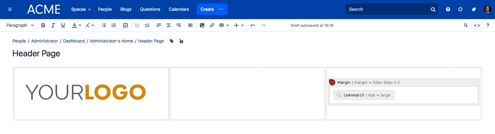Toggle bold formatting in editor toolbar

point(43,25)
